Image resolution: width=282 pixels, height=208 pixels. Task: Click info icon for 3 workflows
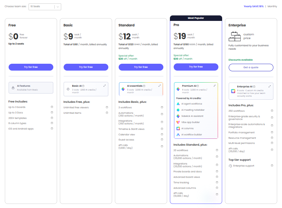click(162, 107)
